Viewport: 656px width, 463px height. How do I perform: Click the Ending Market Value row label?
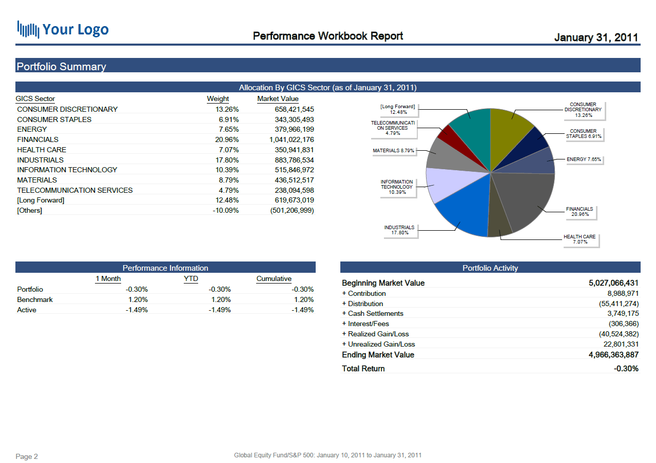(378, 355)
